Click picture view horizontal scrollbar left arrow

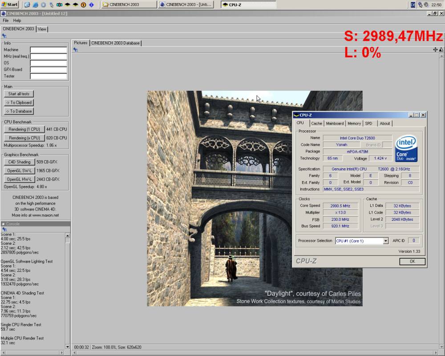point(74,352)
